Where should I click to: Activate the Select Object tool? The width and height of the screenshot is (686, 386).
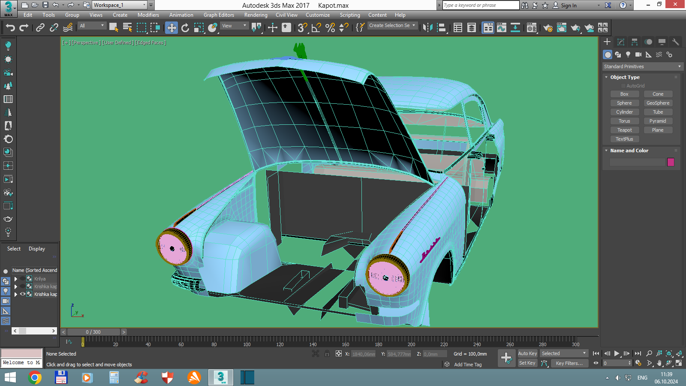point(114,28)
